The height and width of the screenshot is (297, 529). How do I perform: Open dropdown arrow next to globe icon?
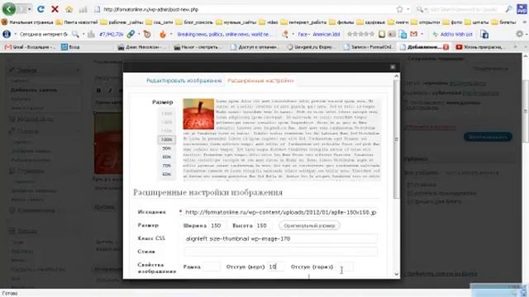point(15,34)
